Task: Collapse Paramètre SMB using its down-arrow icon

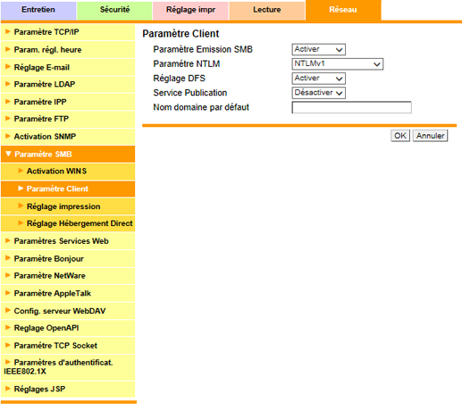Action: 8,154
